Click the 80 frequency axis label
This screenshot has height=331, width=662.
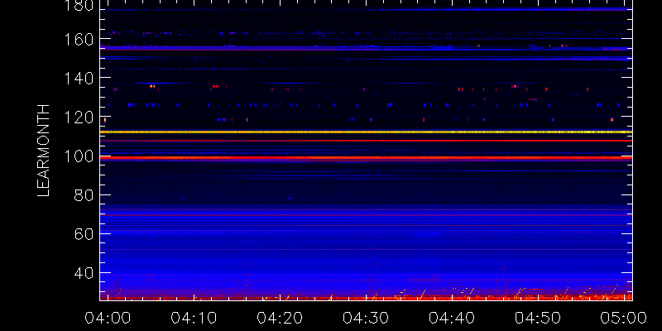[84, 196]
